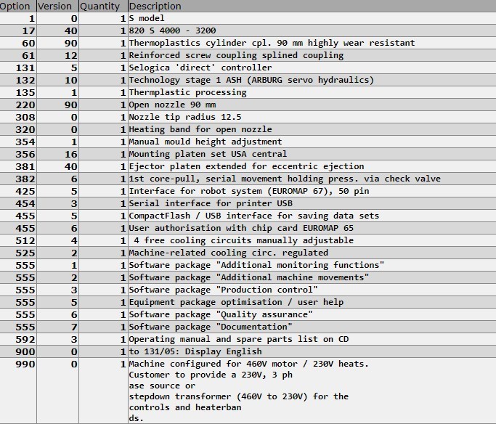This screenshot has height=424, width=496.
Task: Select the Reinforced screw coupling row
Action: (248, 55)
